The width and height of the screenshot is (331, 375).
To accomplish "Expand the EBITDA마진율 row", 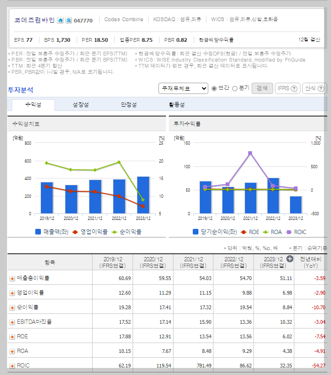I will [12, 322].
